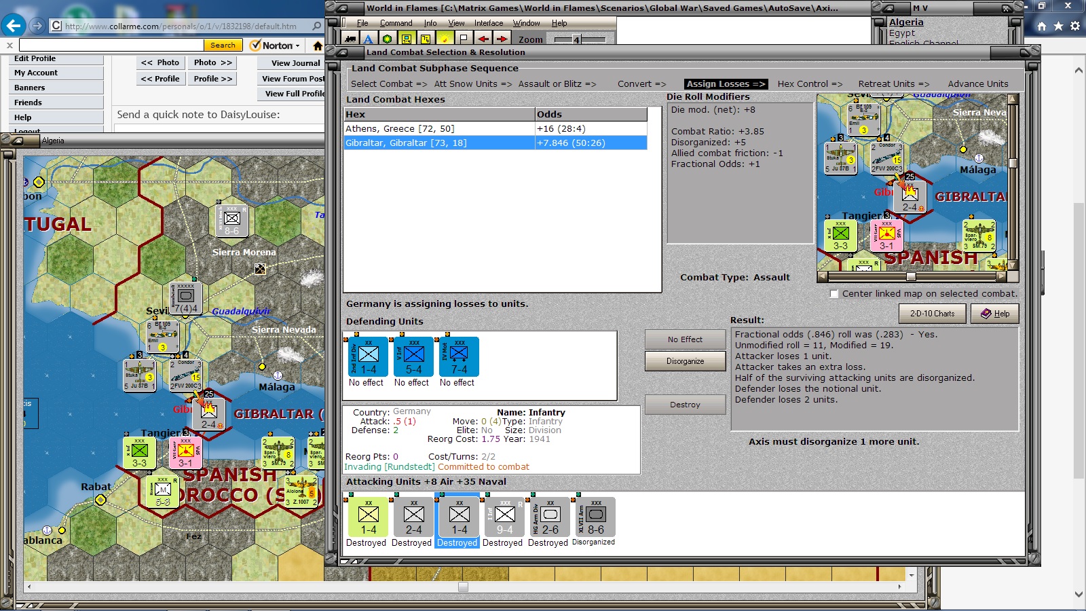1086x611 pixels.
Task: Click the combat mini-map horizontal scrollbar thumb
Action: tap(911, 276)
